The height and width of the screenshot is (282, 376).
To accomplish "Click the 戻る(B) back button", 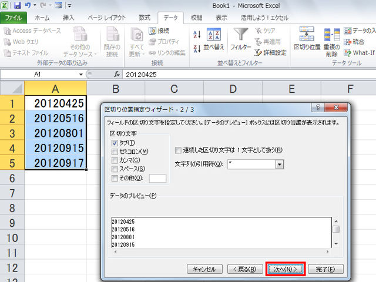I will [x=245, y=269].
